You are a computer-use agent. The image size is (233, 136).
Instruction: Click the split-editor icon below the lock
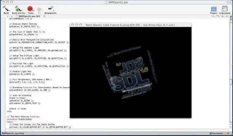pyautogui.click(x=231, y=19)
